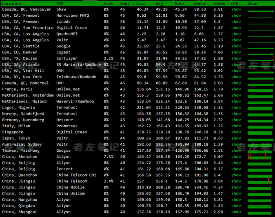
Task: Open show link for the Germany, Nuremberg row
Action: click(x=236, y=120)
